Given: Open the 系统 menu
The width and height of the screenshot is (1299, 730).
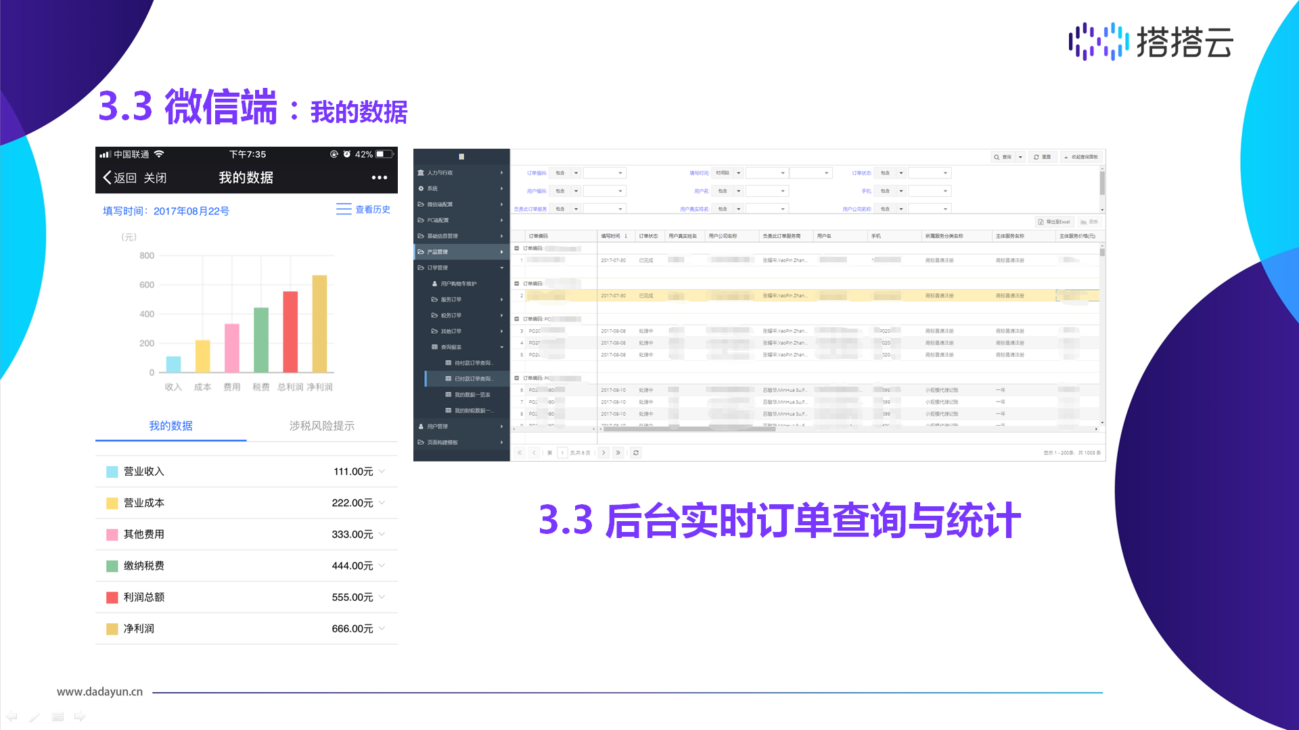Looking at the screenshot, I should coord(461,189).
